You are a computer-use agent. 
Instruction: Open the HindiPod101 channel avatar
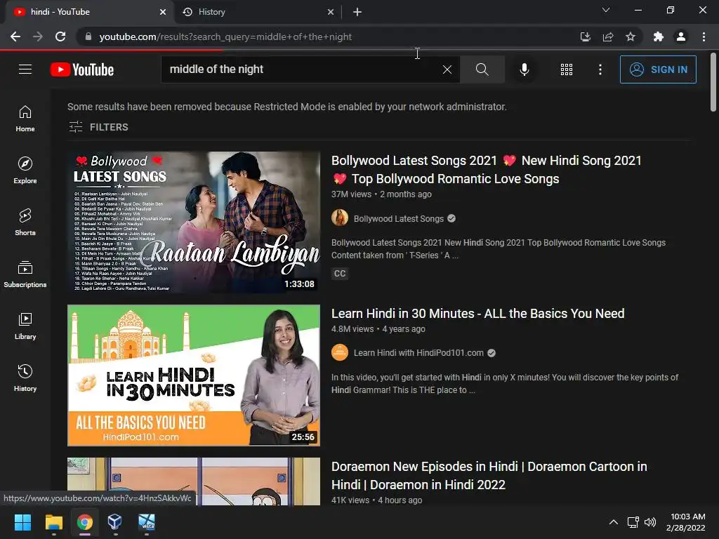(340, 352)
